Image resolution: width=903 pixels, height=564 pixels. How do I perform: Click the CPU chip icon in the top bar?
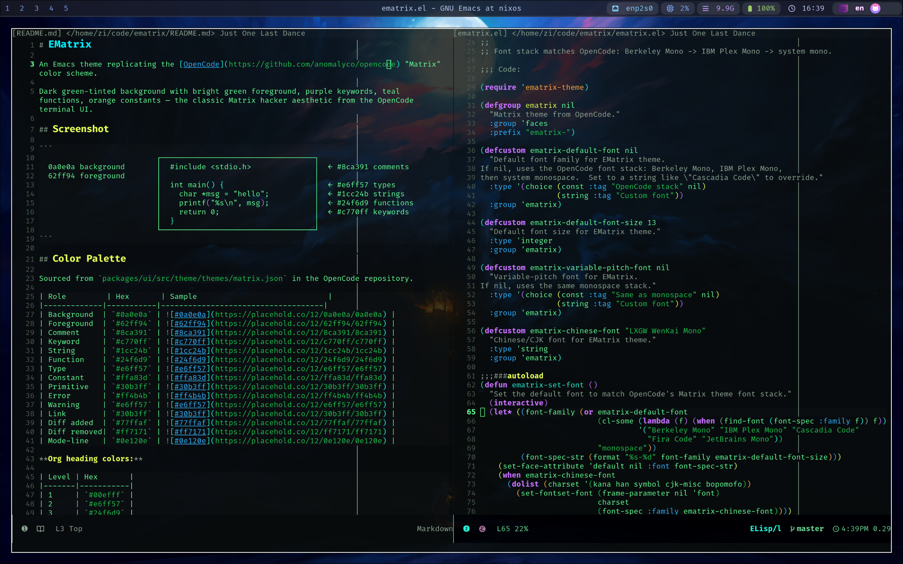670,8
